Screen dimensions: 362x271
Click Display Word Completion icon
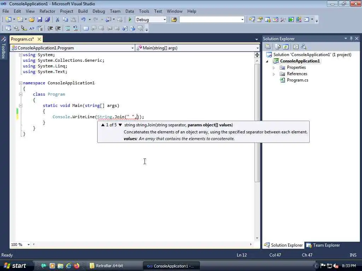click(32, 28)
